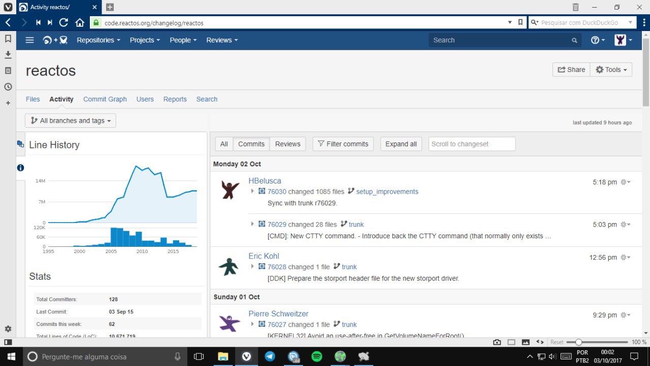
Task: Expand changeset 76030 details
Action: [252, 191]
